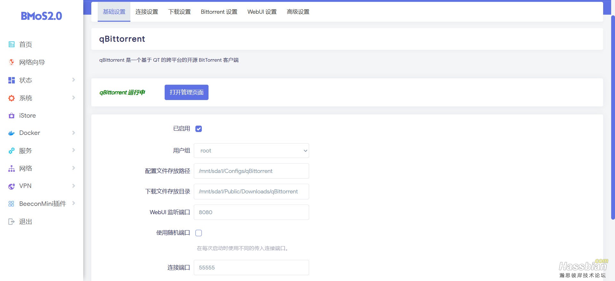Go to 首页 in the sidebar
Screen dimensions: 615x281
pos(26,44)
